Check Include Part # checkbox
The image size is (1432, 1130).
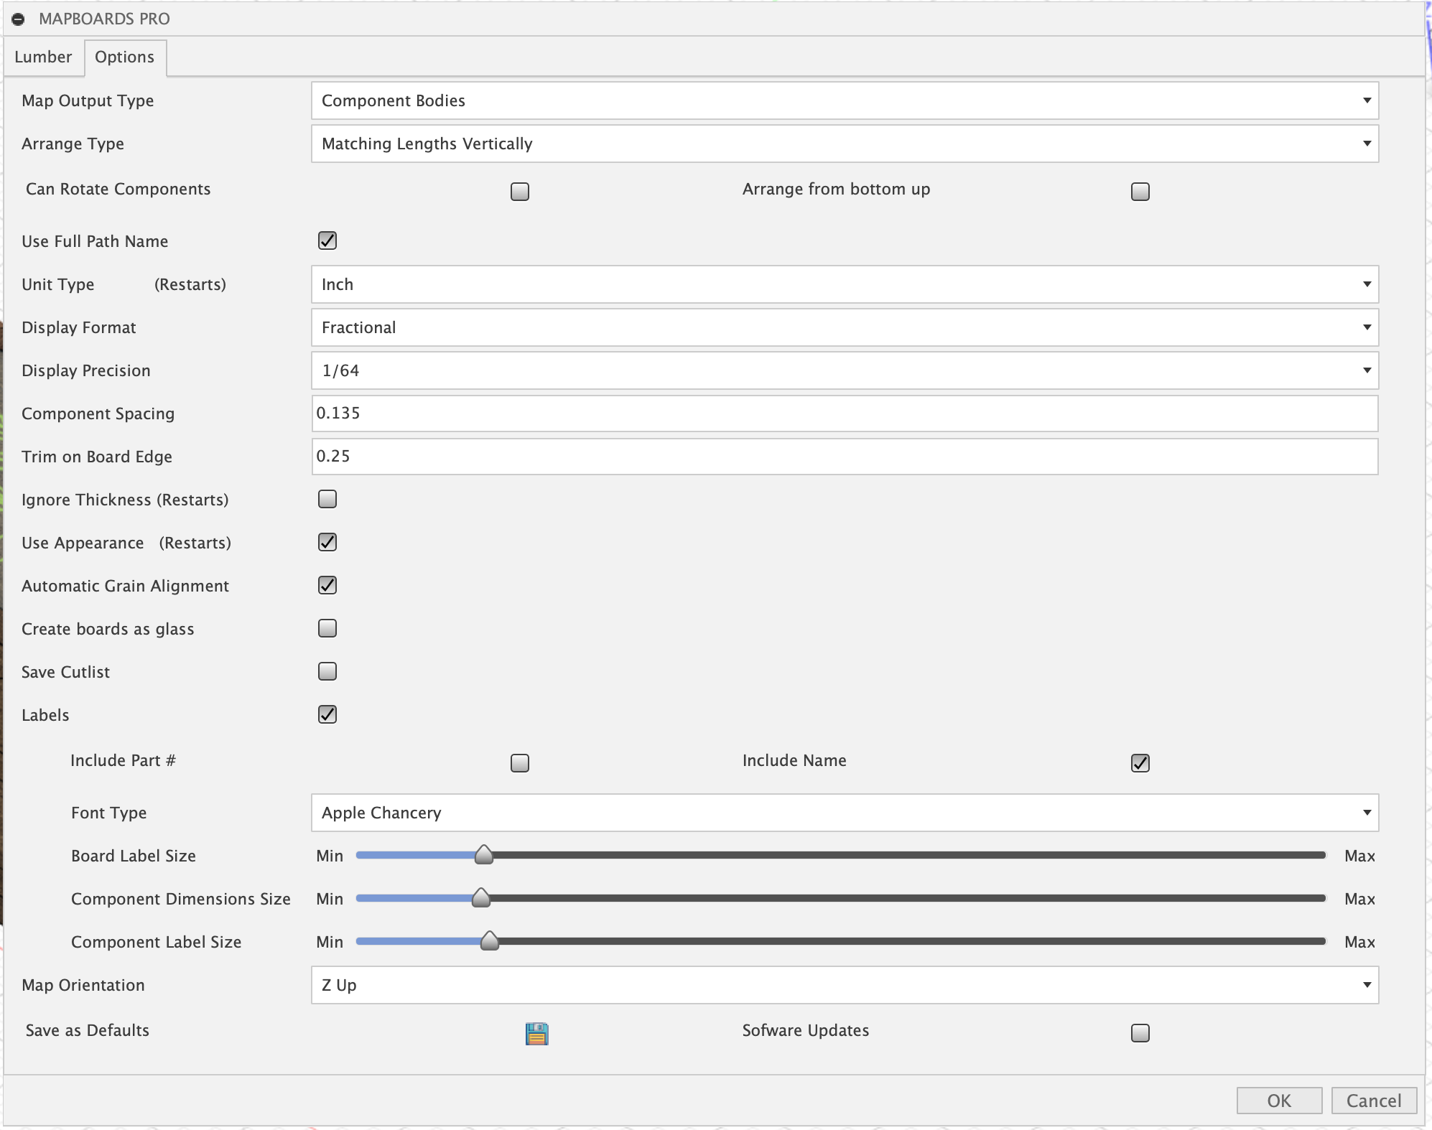pyautogui.click(x=519, y=762)
